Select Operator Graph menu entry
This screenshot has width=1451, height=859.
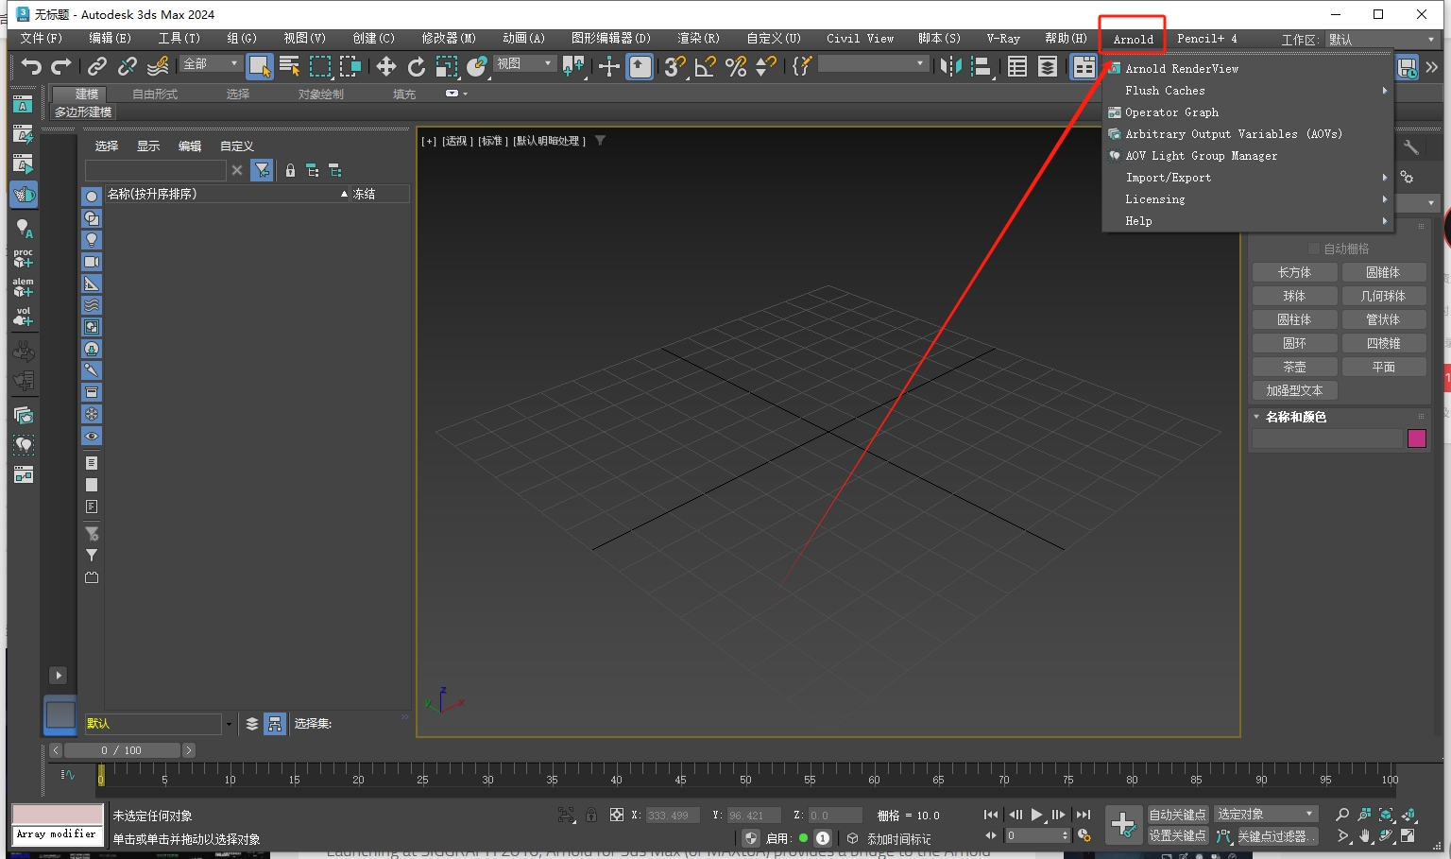[x=1248, y=112]
